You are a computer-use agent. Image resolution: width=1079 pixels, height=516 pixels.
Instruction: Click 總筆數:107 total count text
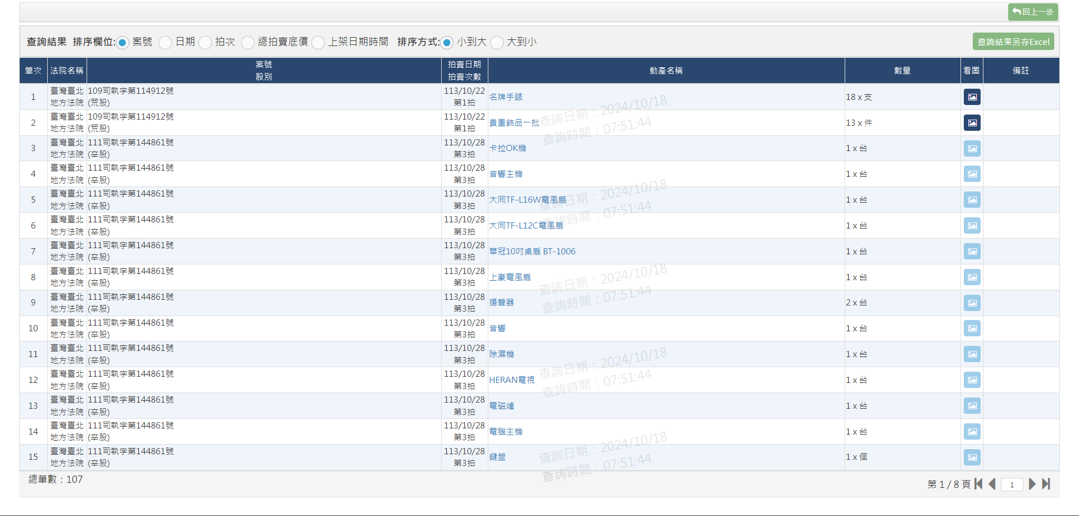(56, 480)
